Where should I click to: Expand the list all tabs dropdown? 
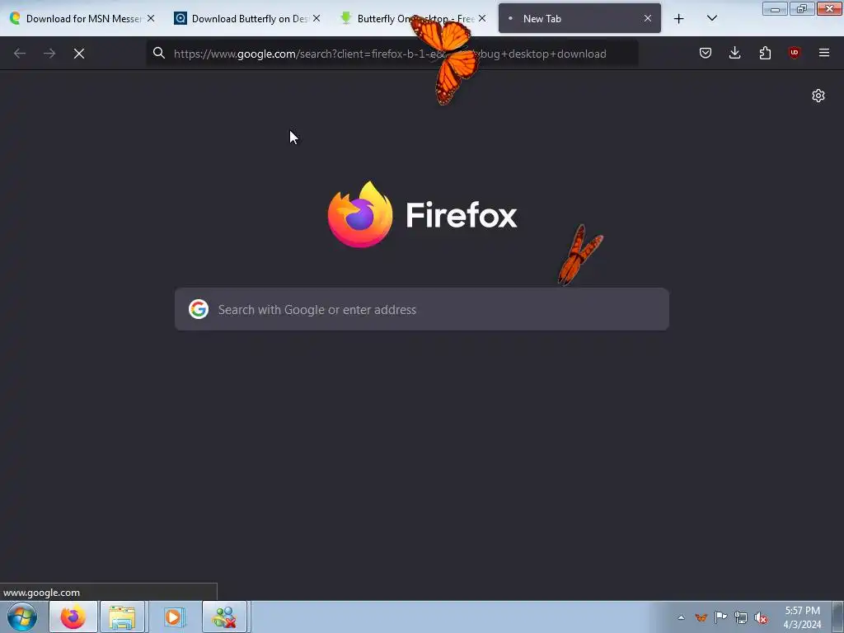tap(712, 18)
